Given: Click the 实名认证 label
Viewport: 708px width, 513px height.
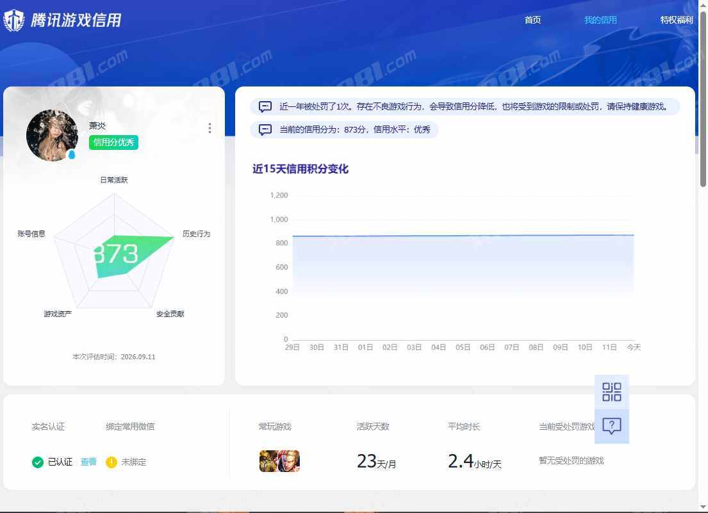Looking at the screenshot, I should click(48, 427).
